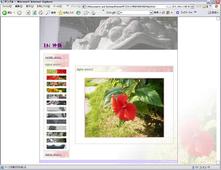Expand the Google options icon dropdown arrow
This screenshot has height=170, width=221.
click(172, 13)
